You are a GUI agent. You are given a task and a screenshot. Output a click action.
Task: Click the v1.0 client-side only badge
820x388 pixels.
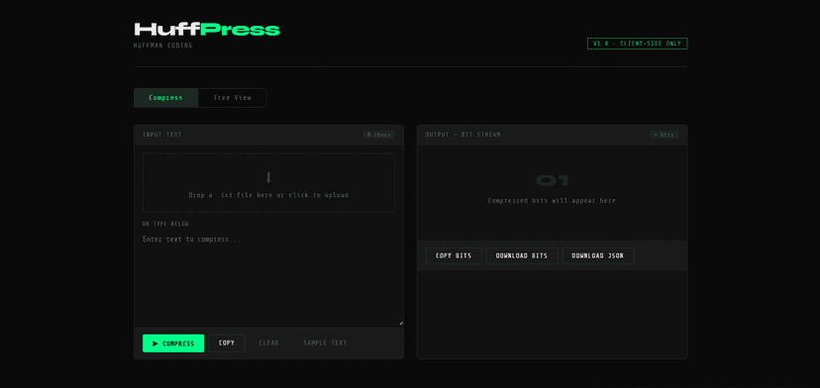click(637, 44)
